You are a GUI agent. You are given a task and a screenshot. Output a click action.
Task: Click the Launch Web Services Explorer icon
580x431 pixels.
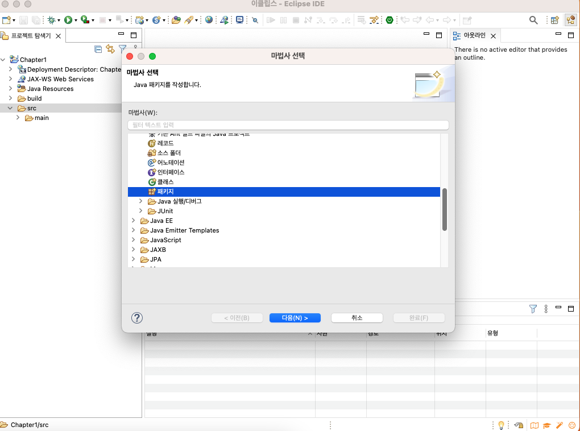(224, 20)
